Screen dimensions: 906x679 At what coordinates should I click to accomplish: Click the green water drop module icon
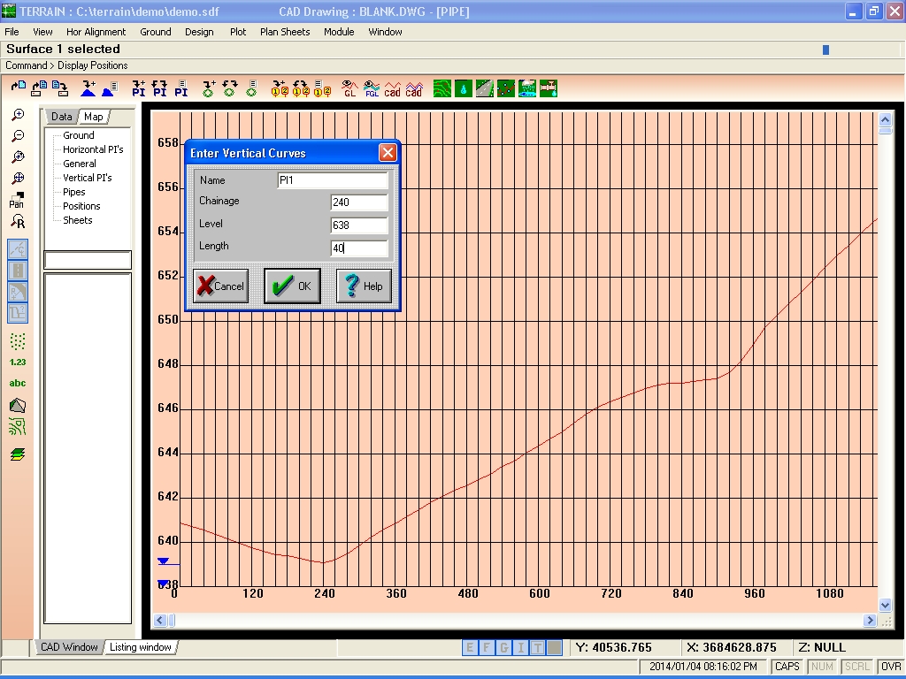[x=464, y=88]
